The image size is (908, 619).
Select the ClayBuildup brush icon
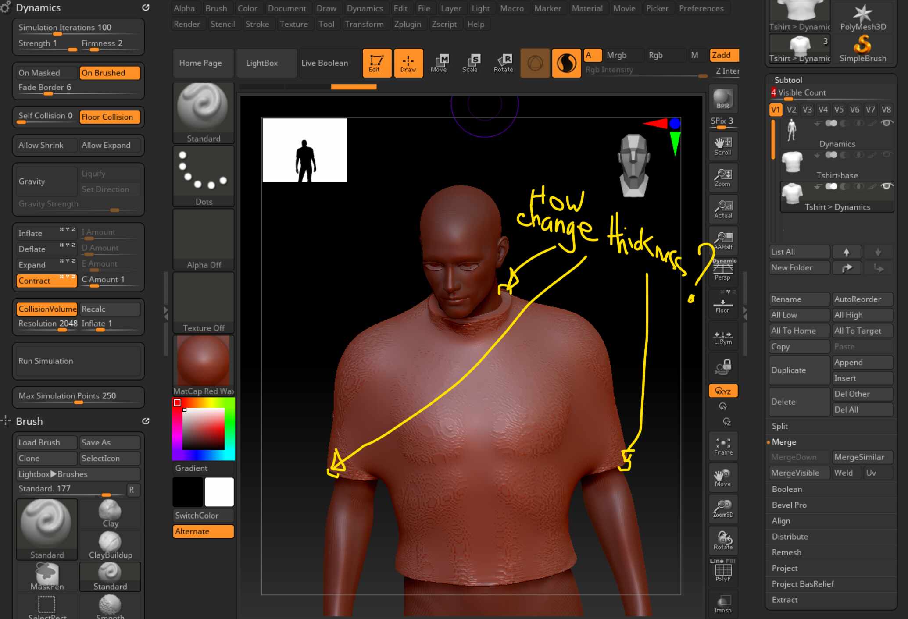(110, 545)
